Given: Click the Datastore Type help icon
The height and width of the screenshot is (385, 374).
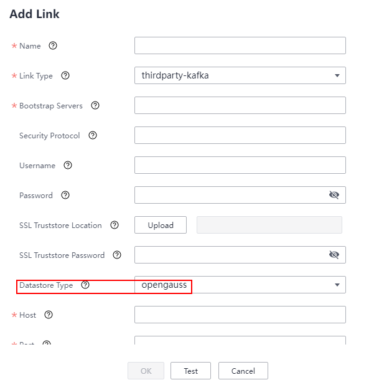Looking at the screenshot, I should click(x=85, y=285).
